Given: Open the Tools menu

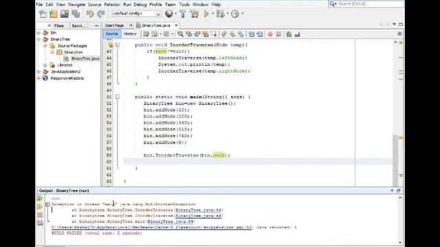Looking at the screenshot, I should (184, 5).
